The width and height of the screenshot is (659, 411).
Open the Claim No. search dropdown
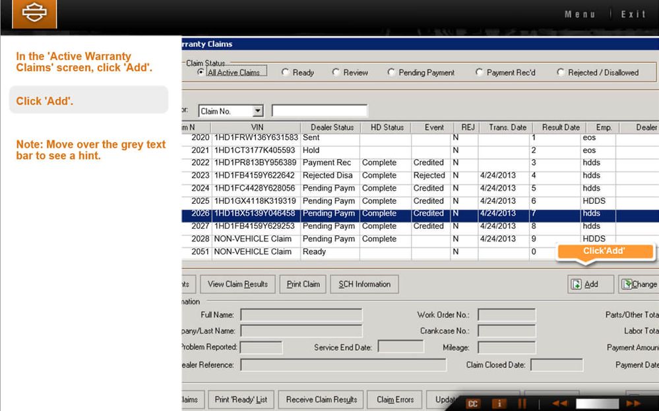(258, 111)
